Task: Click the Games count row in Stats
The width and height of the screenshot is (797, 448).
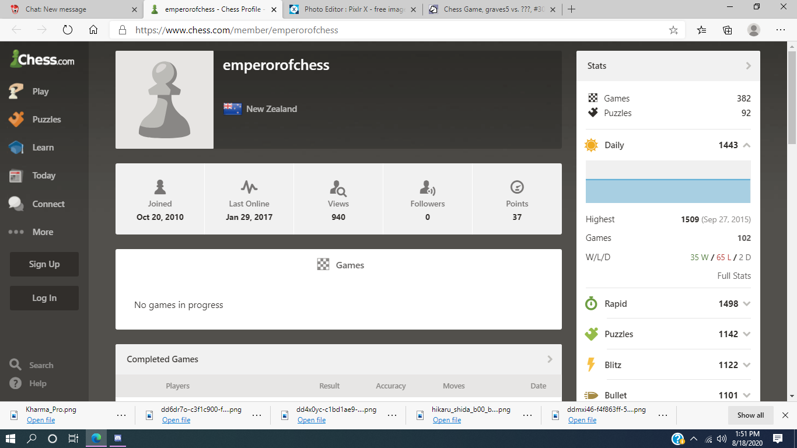Action: click(x=669, y=99)
